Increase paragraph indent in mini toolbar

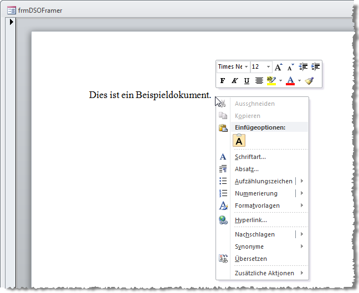click(x=315, y=67)
